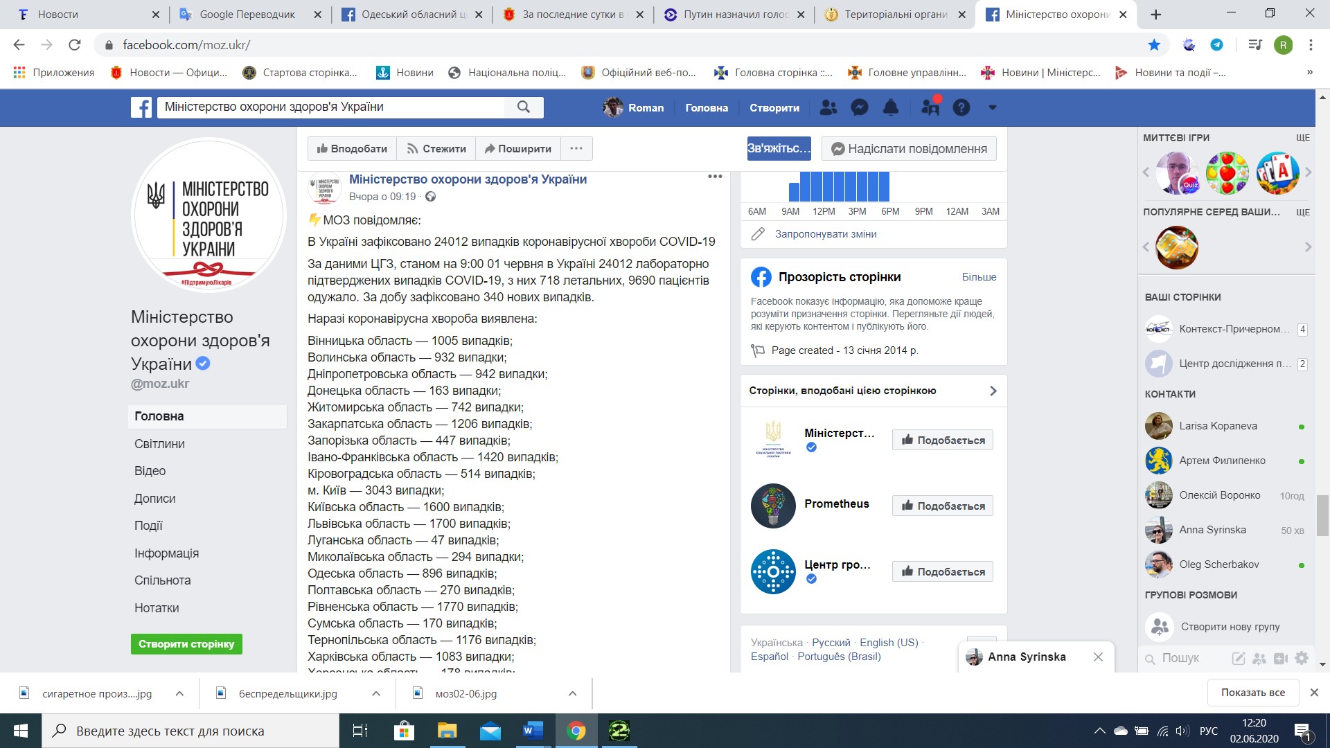
Task: Open the notifications bell icon
Action: tap(891, 107)
